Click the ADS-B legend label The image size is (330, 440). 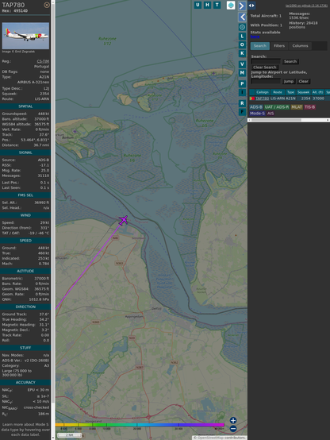[256, 107]
